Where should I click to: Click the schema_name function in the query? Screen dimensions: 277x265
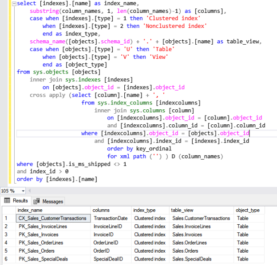pos(47,42)
